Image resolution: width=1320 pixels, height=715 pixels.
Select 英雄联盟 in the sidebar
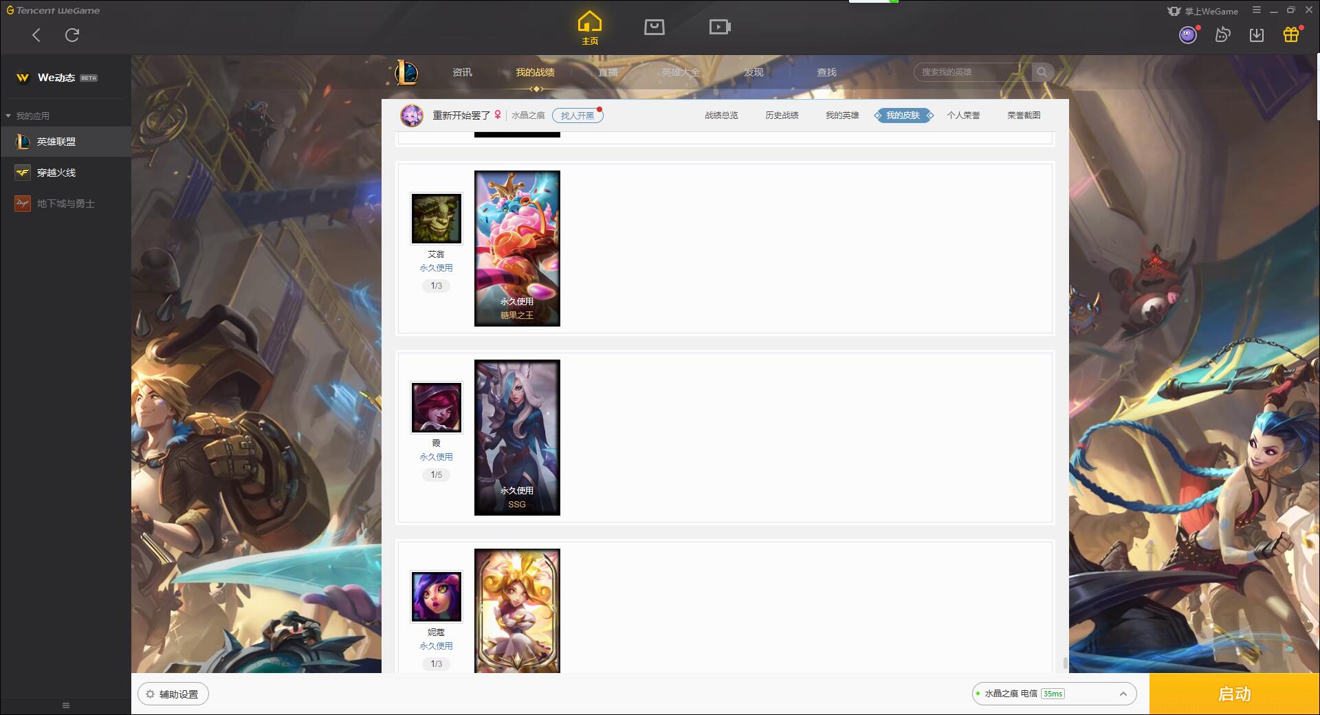pyautogui.click(x=65, y=142)
